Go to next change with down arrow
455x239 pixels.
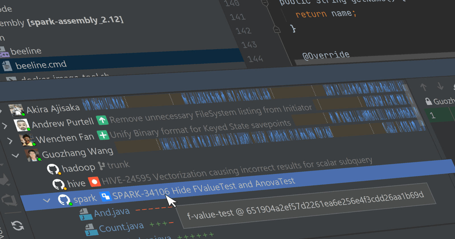click(440, 86)
